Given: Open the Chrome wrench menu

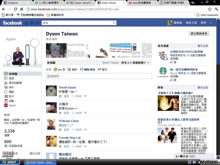Looking at the screenshot, I should point(216,9).
